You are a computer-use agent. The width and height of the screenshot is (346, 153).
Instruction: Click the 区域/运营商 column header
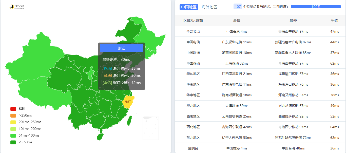coord(193,21)
